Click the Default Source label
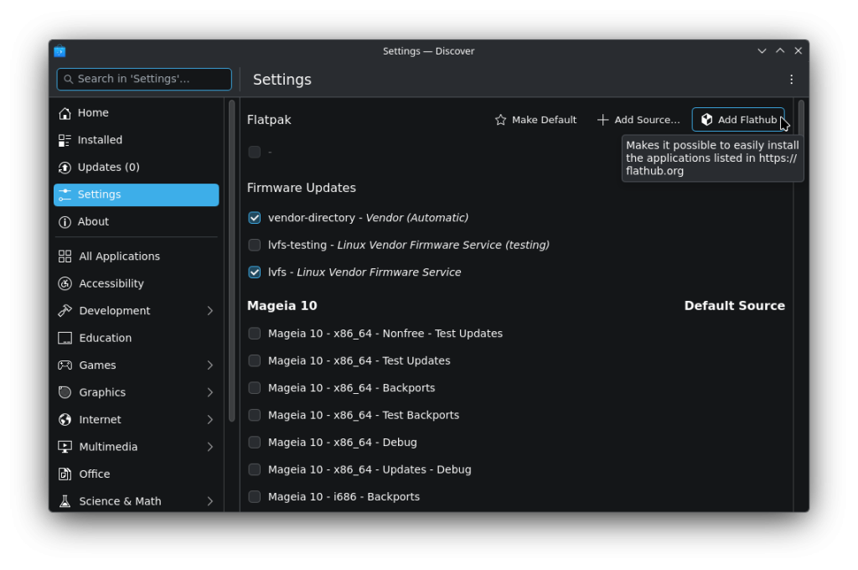Screen dimensions: 858x570 tap(734, 306)
